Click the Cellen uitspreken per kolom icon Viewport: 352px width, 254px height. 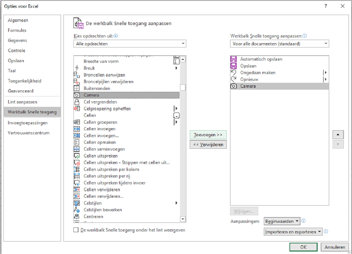point(77,169)
